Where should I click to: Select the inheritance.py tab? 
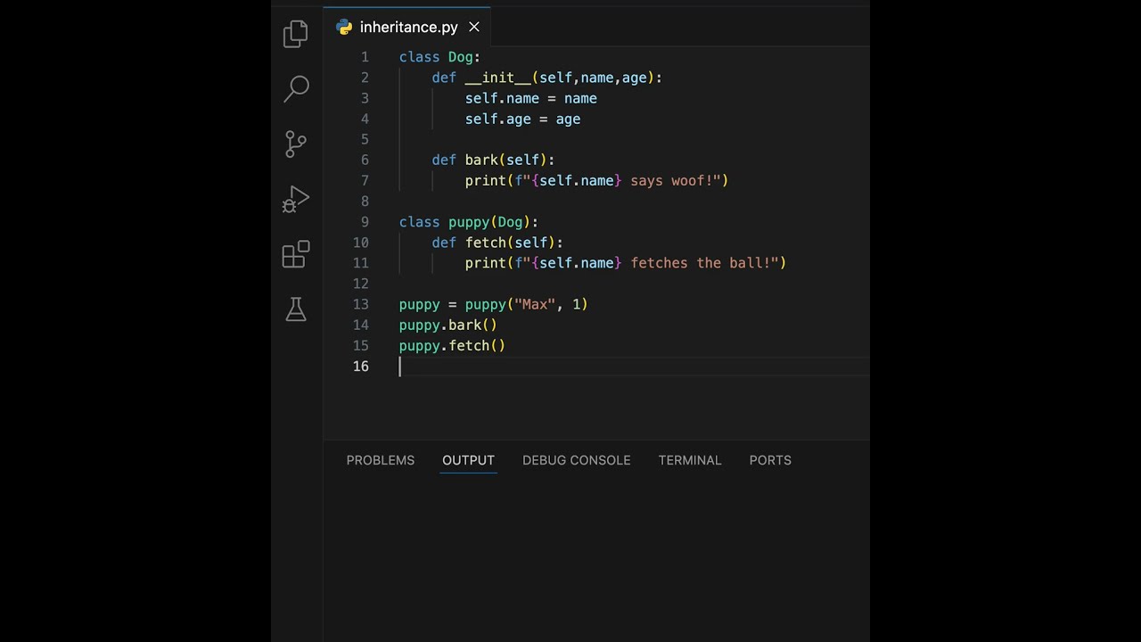point(408,28)
